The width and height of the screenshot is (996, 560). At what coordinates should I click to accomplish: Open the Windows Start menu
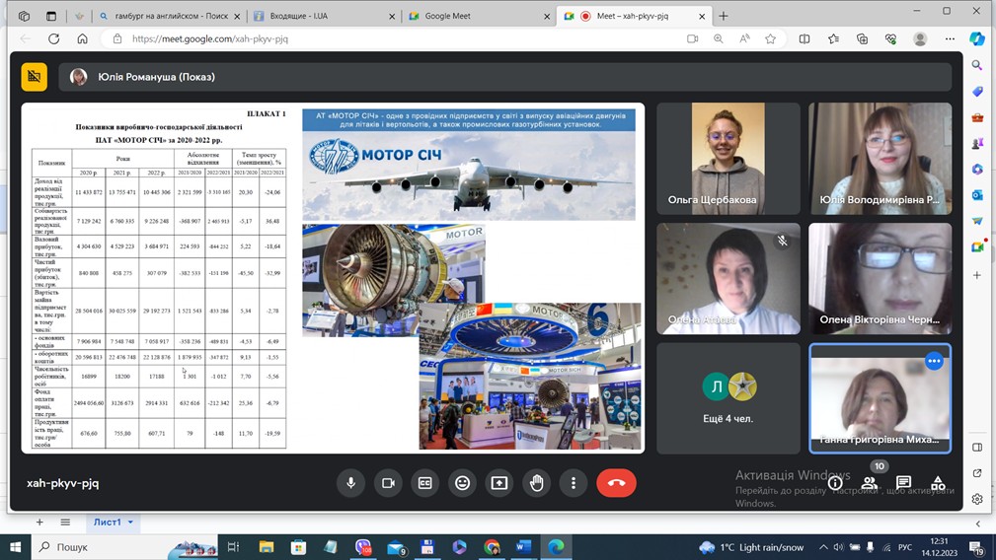15,546
